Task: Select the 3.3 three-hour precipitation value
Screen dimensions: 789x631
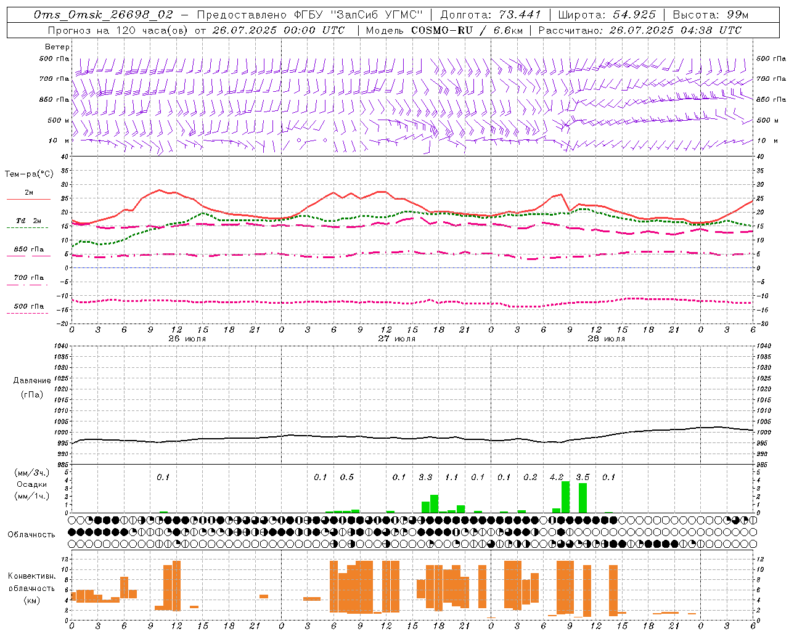Action: [x=425, y=477]
